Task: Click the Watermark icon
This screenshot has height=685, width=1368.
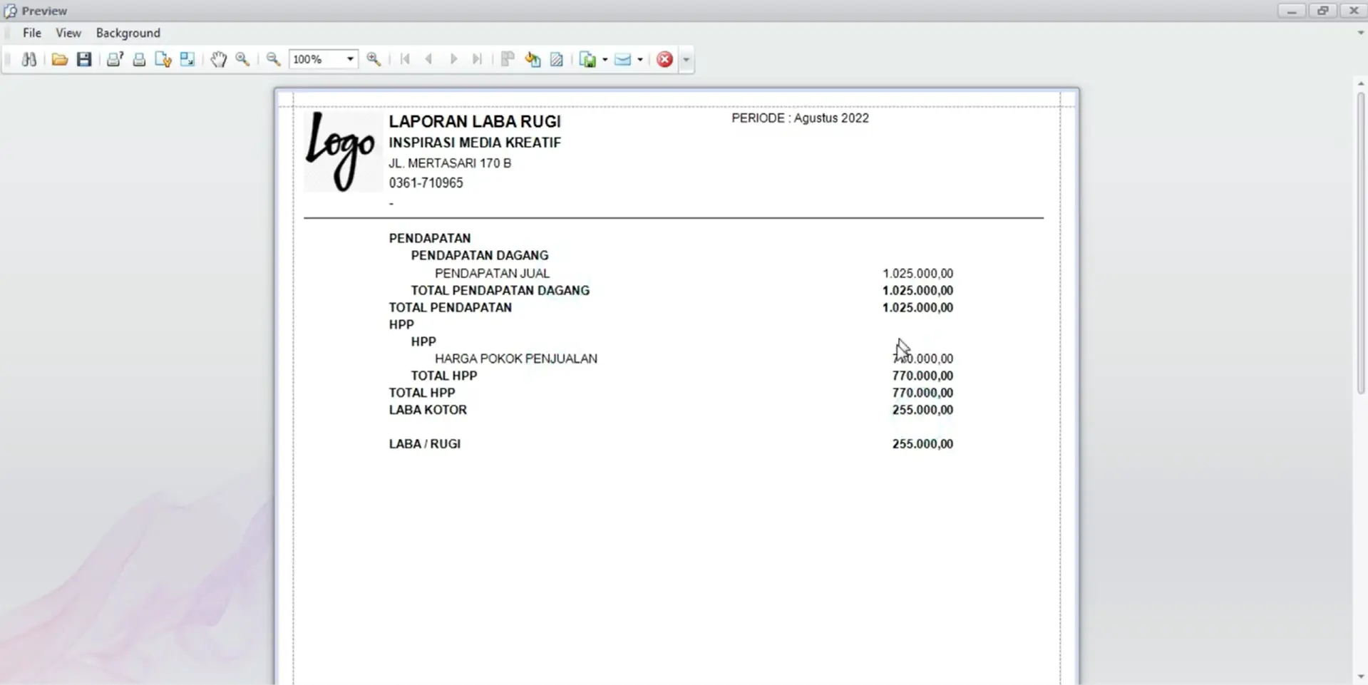Action: [557, 60]
